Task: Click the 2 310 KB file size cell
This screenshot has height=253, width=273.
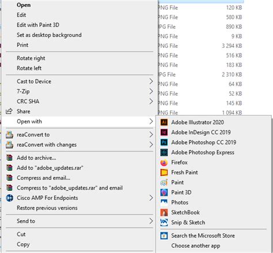Action: click(x=232, y=74)
